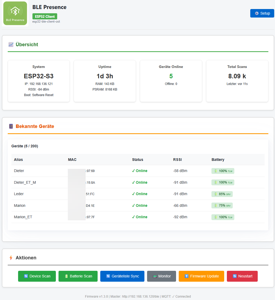Click the Online status for Marion_ET
Viewport: 275px width, 300px height.
click(x=140, y=217)
